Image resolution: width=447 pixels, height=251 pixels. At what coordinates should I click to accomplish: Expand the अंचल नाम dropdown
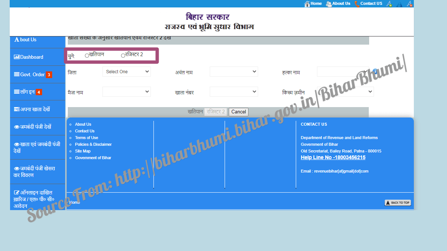pyautogui.click(x=234, y=71)
